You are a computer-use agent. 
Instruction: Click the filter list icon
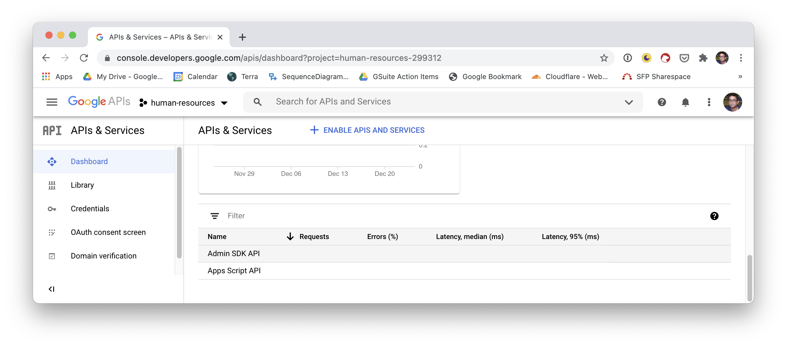click(x=214, y=216)
